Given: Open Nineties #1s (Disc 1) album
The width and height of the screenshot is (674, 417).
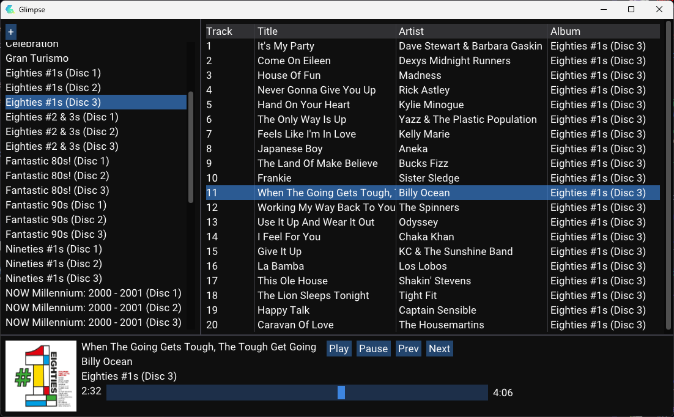Looking at the screenshot, I should point(54,249).
